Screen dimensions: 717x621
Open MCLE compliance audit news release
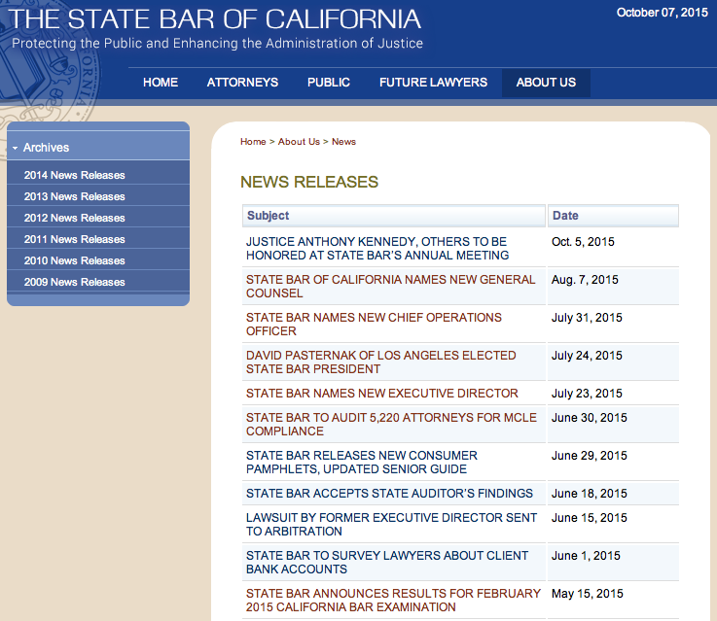[x=391, y=424]
